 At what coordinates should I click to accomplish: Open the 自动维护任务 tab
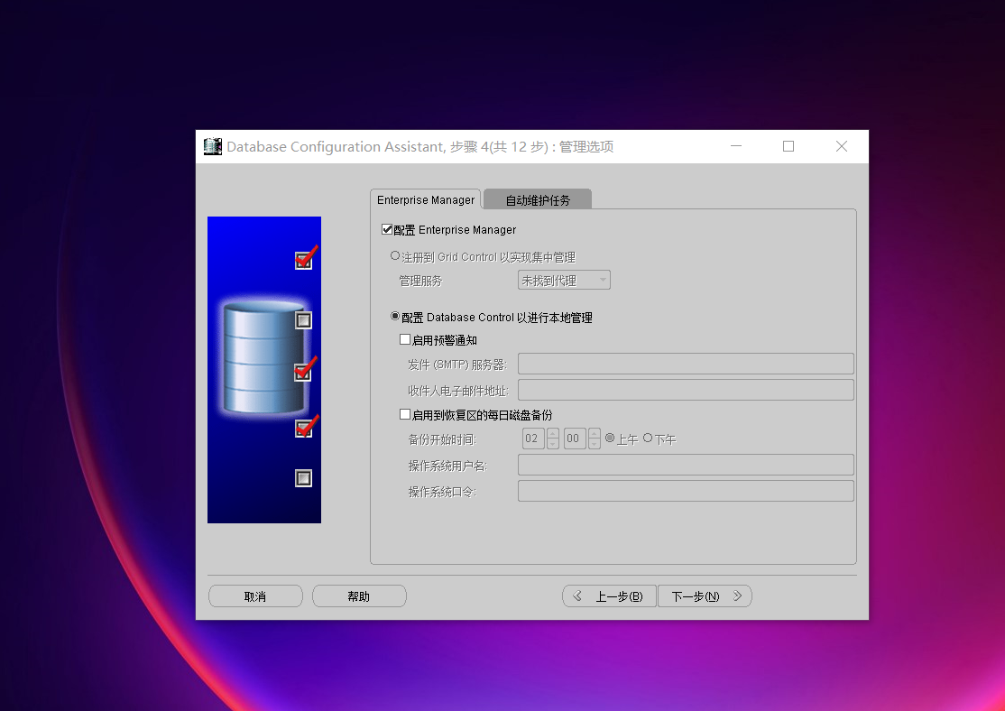tap(538, 200)
